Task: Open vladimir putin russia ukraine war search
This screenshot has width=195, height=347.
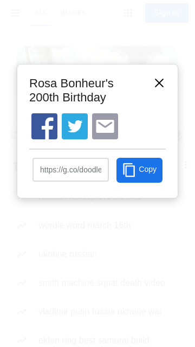Action: point(100,312)
